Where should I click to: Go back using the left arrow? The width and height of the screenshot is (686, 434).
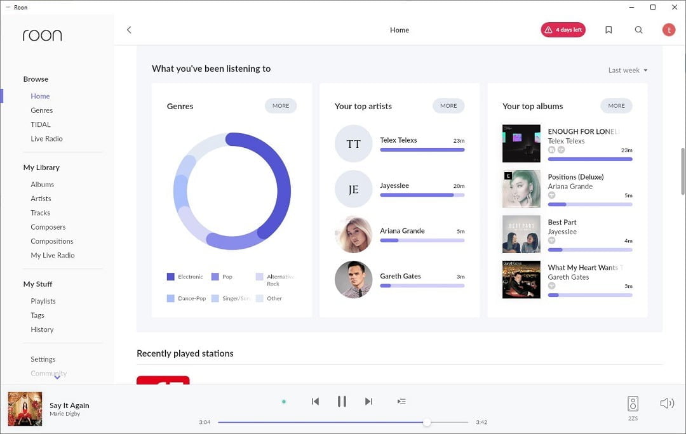coord(129,30)
